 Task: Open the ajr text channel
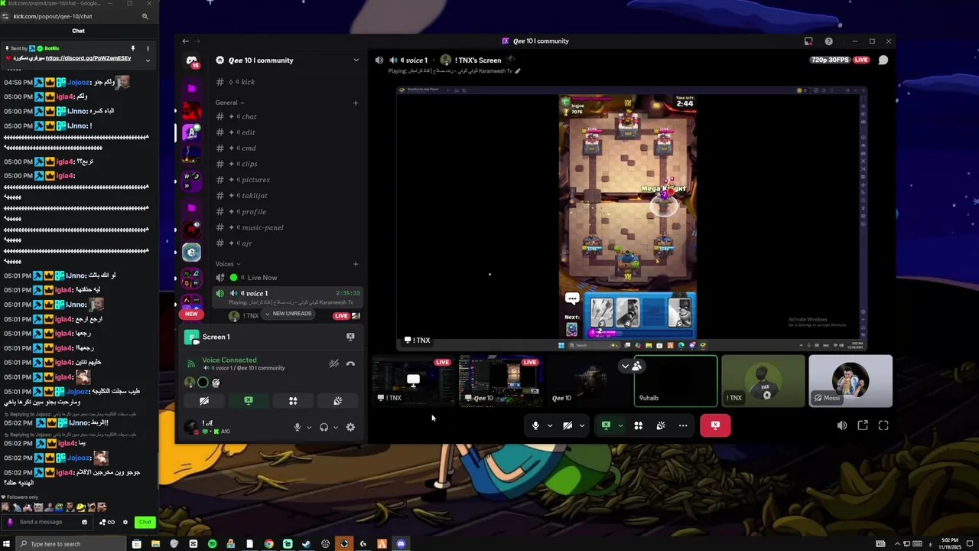[x=288, y=243]
